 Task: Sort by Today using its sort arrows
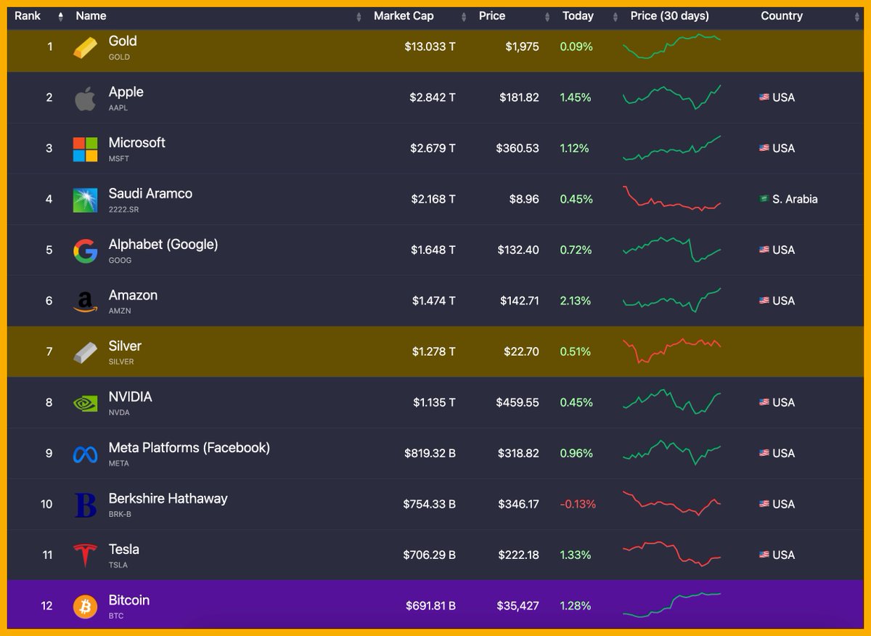(616, 16)
